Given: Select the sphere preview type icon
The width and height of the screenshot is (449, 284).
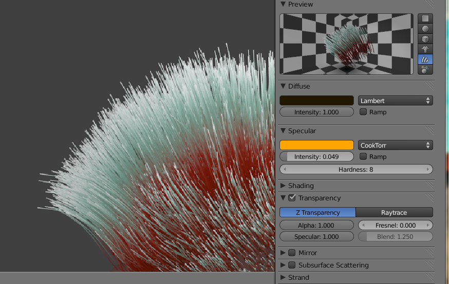Looking at the screenshot, I should point(425,29).
